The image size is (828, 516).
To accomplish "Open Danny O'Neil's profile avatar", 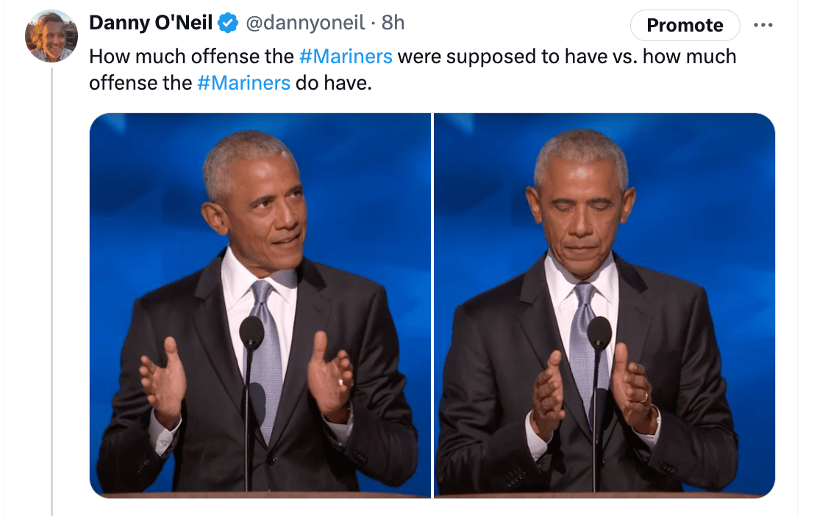I will 51,36.
